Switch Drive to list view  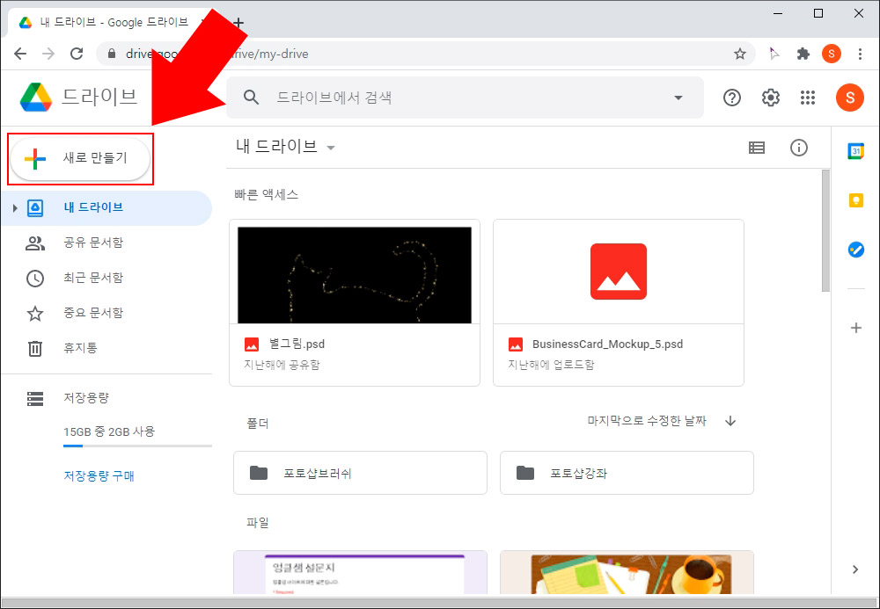[756, 148]
